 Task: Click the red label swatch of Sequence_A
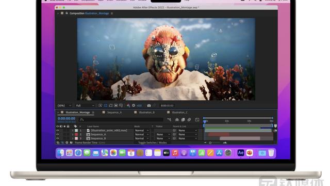(76, 134)
